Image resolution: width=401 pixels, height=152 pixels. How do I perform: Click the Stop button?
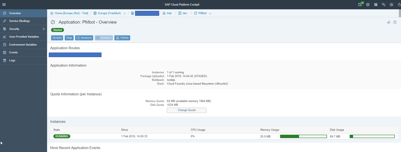tap(69, 38)
